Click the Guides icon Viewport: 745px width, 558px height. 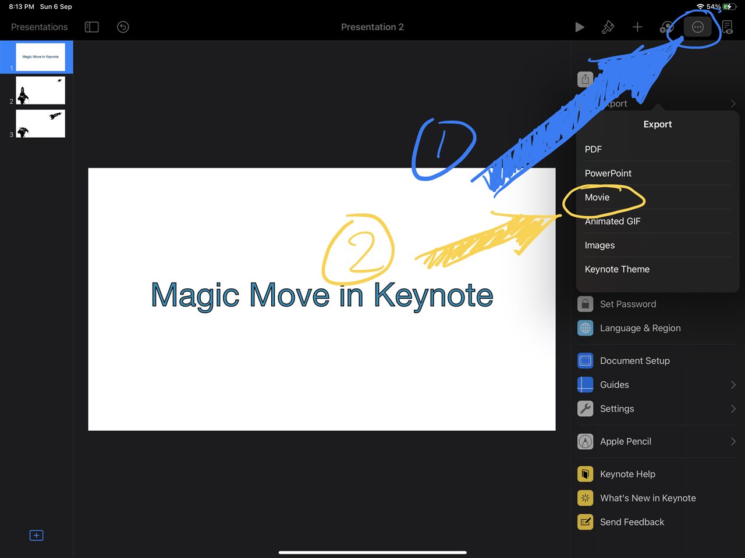585,384
